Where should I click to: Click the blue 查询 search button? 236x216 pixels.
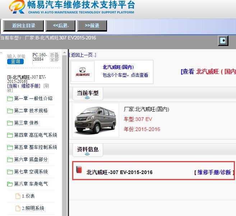tap(15, 61)
